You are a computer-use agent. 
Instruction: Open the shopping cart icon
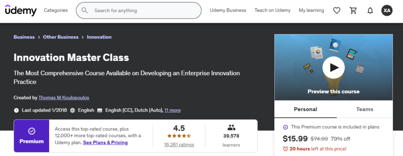pyautogui.click(x=353, y=11)
